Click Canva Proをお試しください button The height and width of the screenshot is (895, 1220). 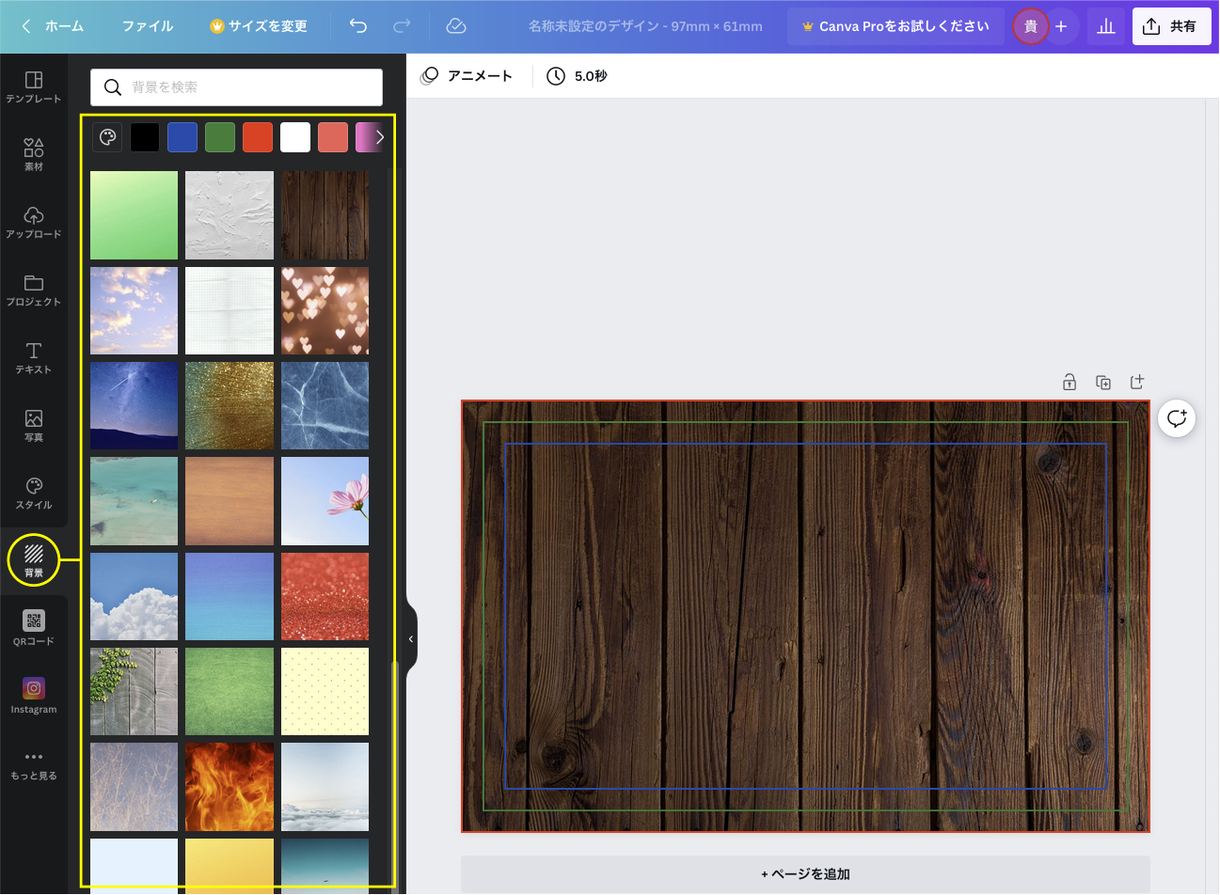[895, 26]
